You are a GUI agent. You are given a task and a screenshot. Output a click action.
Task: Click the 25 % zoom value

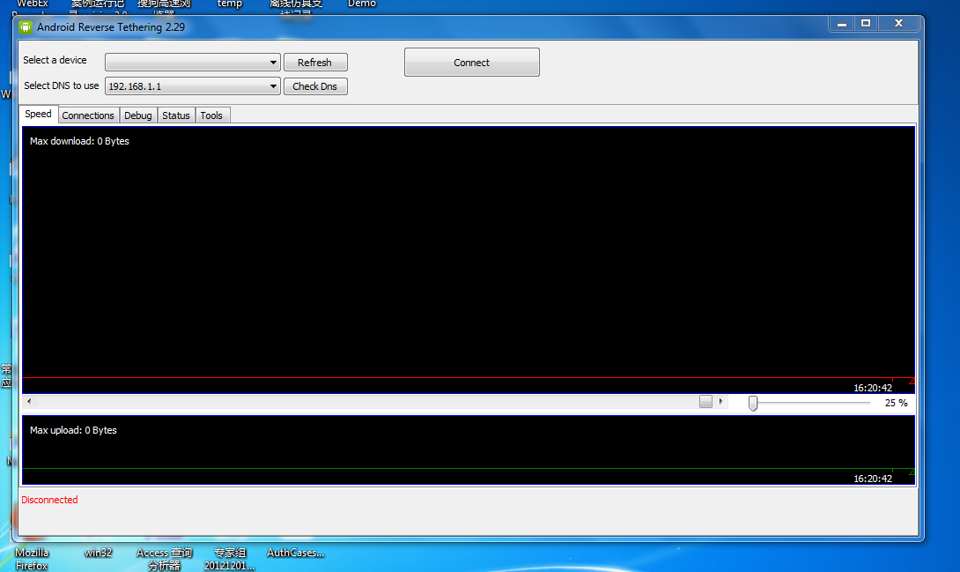[x=897, y=403]
